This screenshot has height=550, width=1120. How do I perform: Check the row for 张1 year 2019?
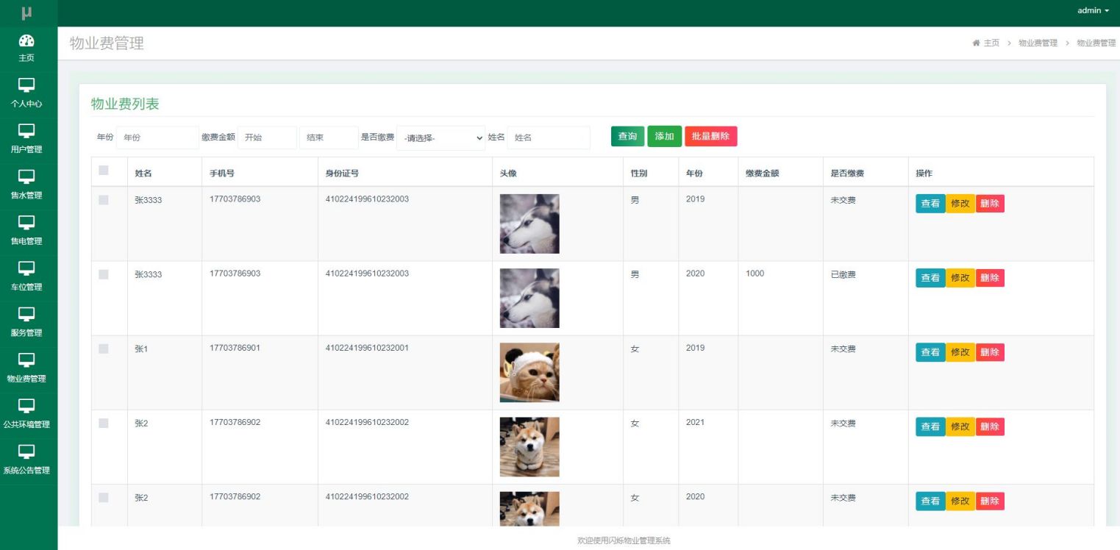click(x=104, y=349)
